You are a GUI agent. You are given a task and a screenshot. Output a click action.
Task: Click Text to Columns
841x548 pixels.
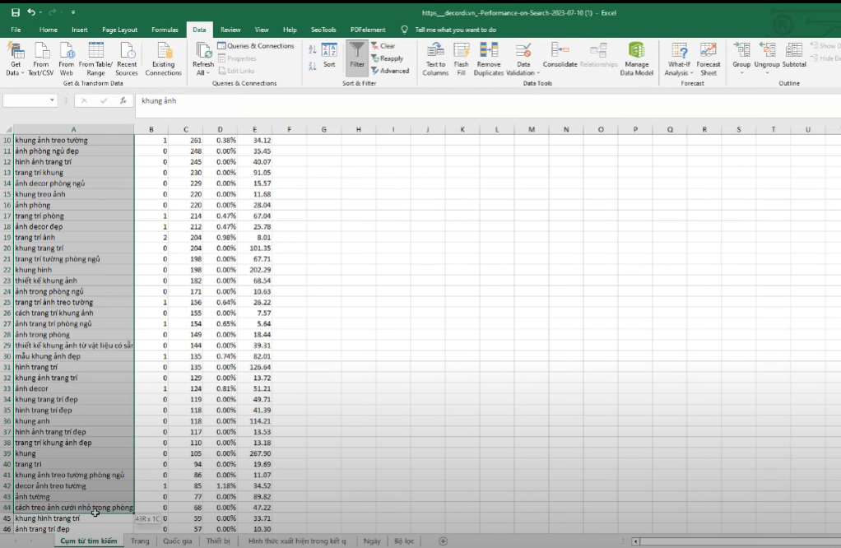(x=435, y=59)
